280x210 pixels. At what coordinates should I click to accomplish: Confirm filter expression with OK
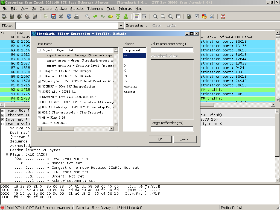click(x=160, y=139)
